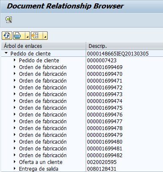This screenshot has width=163, height=172.
Task: Expand Orden de fabricación 000001699472
Action: [x=15, y=87]
